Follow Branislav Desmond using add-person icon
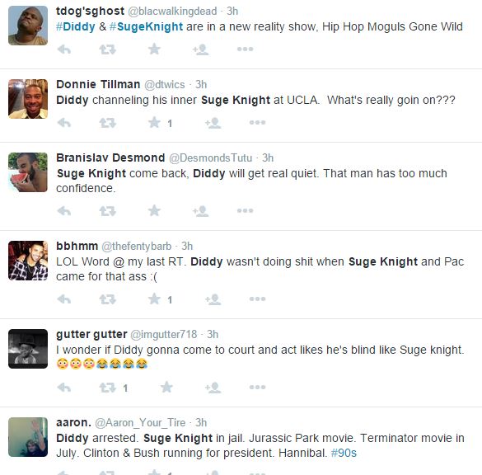482x475 pixels. click(201, 211)
